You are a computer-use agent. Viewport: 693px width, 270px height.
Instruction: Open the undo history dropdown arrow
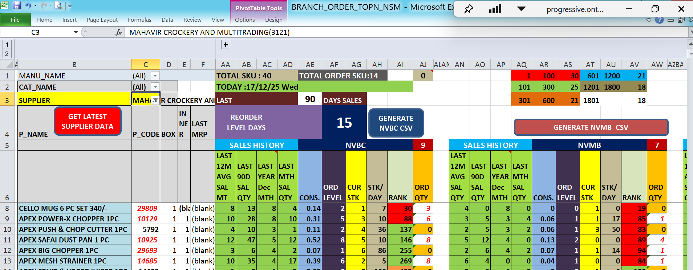click(x=35, y=6)
